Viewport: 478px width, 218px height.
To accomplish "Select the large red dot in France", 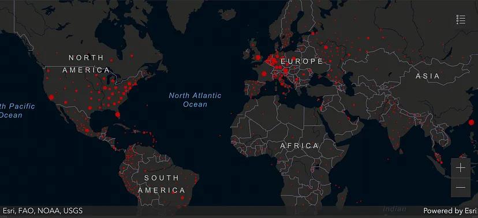I will [x=264, y=74].
